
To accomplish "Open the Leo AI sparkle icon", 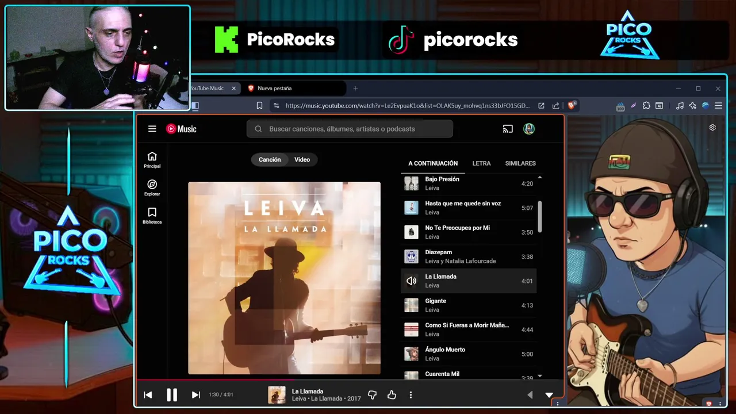I will point(692,106).
